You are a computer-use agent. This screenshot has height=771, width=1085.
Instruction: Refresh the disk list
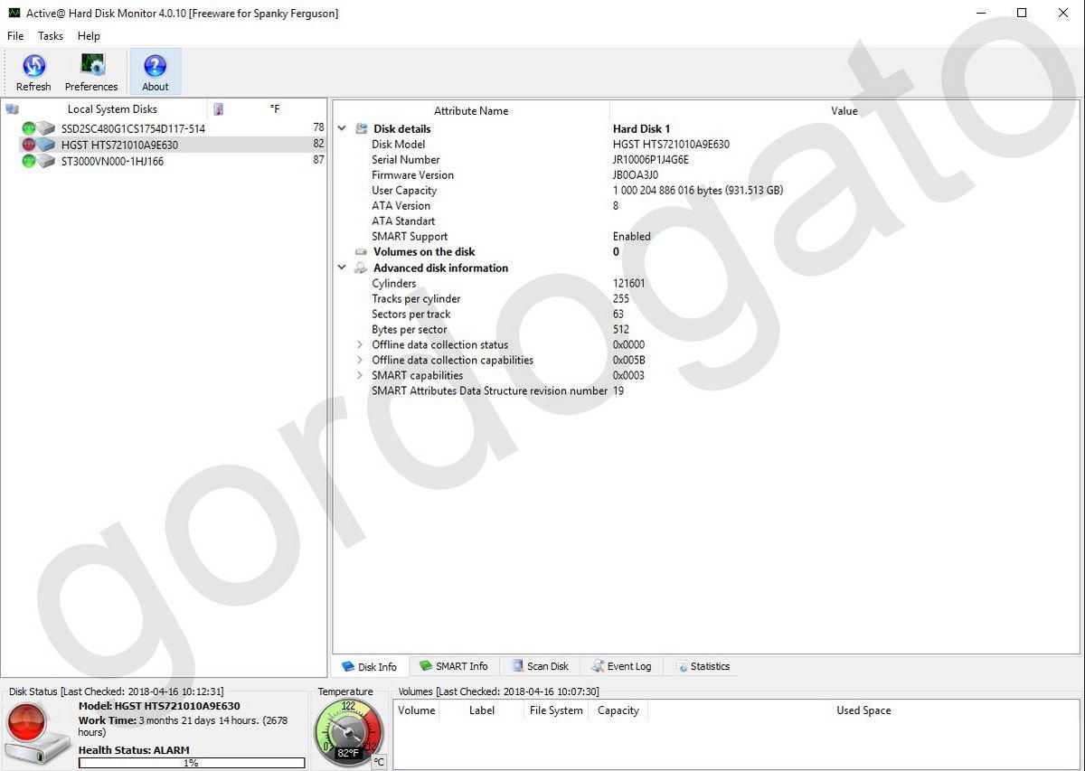coord(33,71)
